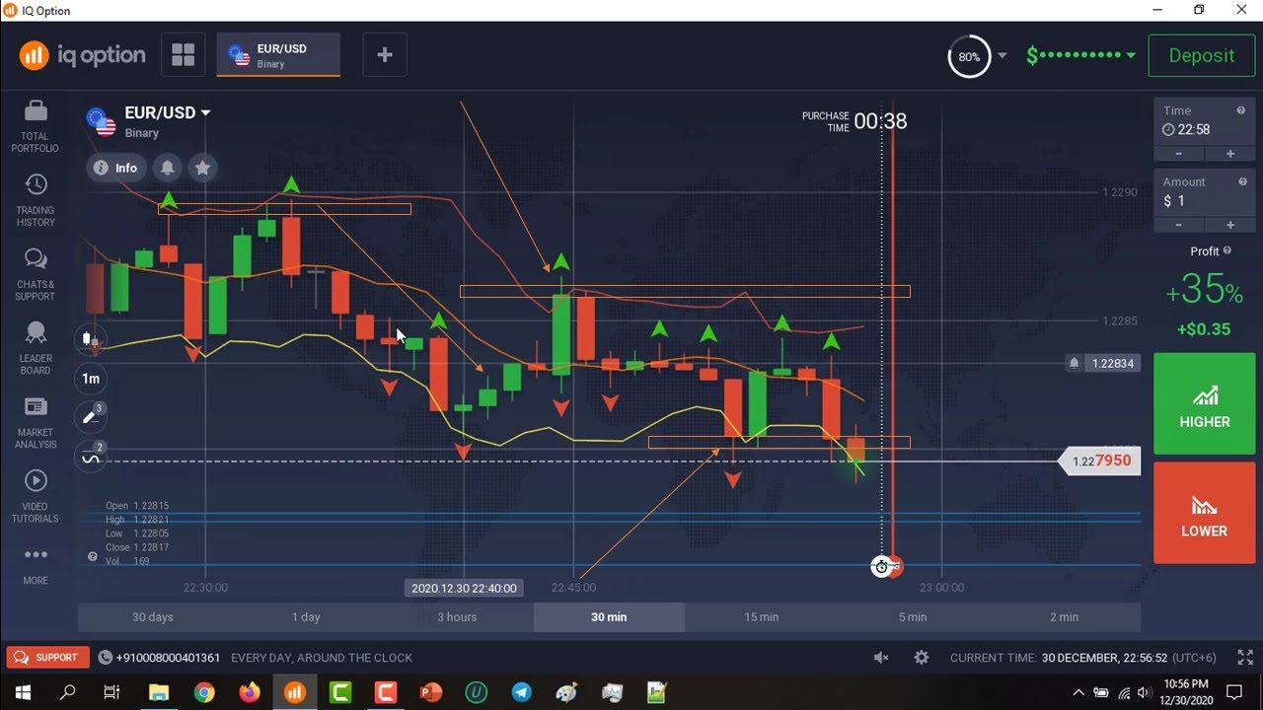Decrease trade amount with minus

(1178, 225)
